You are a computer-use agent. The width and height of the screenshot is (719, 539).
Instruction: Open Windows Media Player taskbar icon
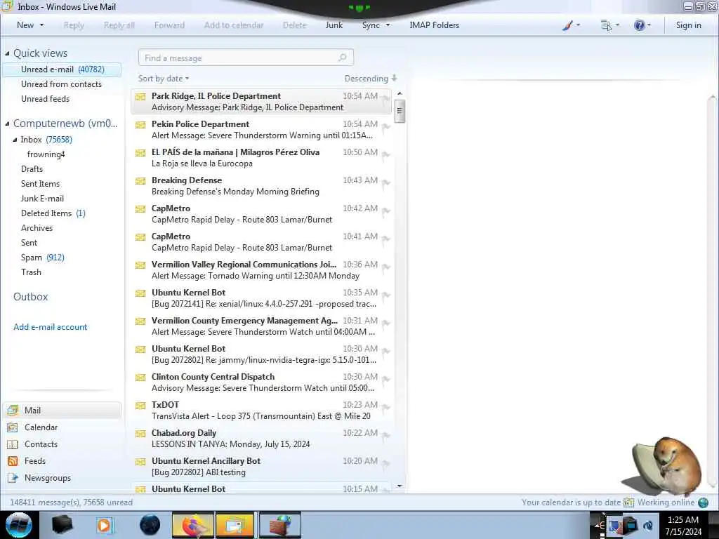[x=104, y=525]
